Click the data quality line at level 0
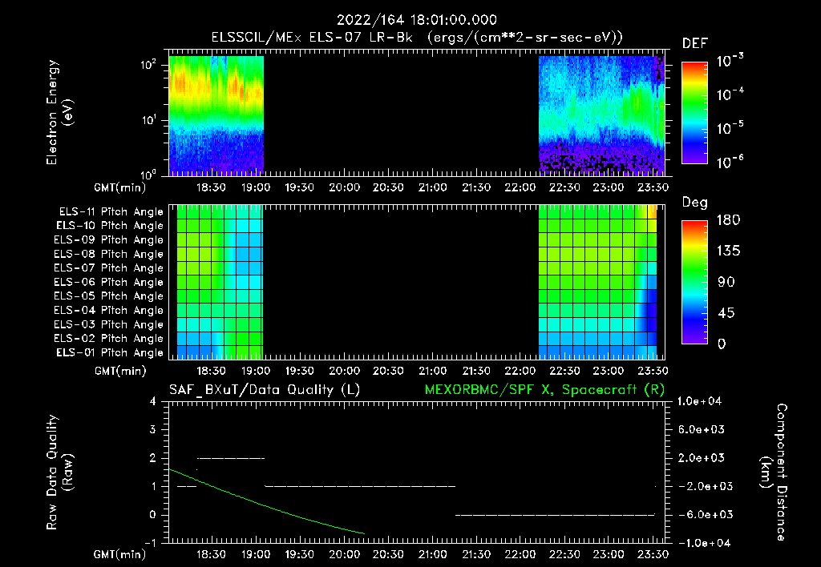Image resolution: width=821 pixels, height=567 pixels. (x=555, y=515)
